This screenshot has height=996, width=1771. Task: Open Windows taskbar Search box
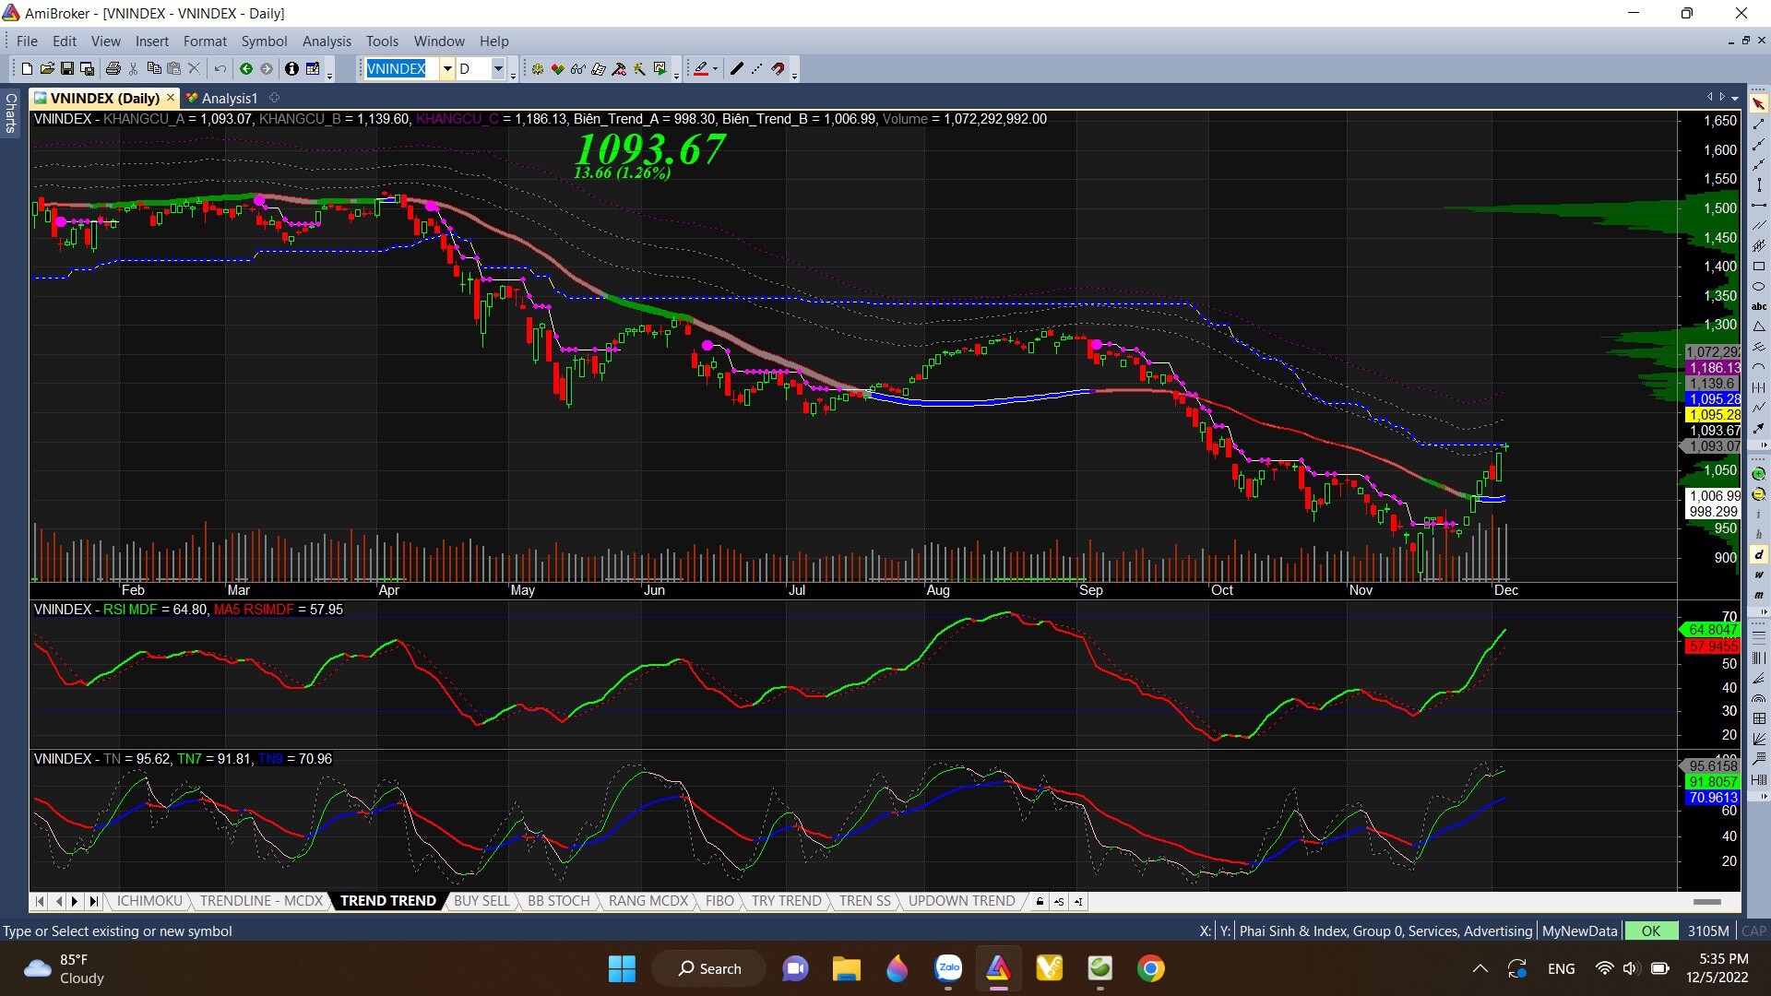[708, 968]
